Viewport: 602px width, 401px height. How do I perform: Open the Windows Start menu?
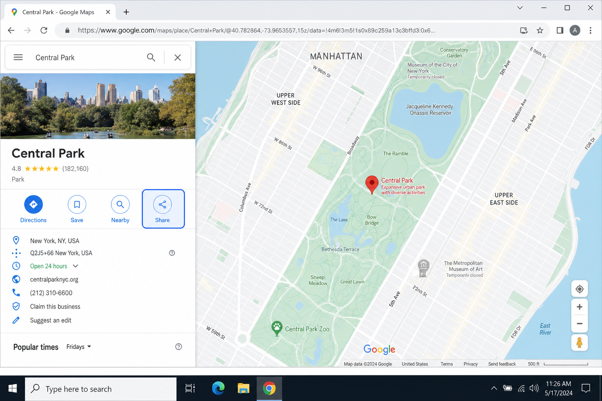coord(13,388)
